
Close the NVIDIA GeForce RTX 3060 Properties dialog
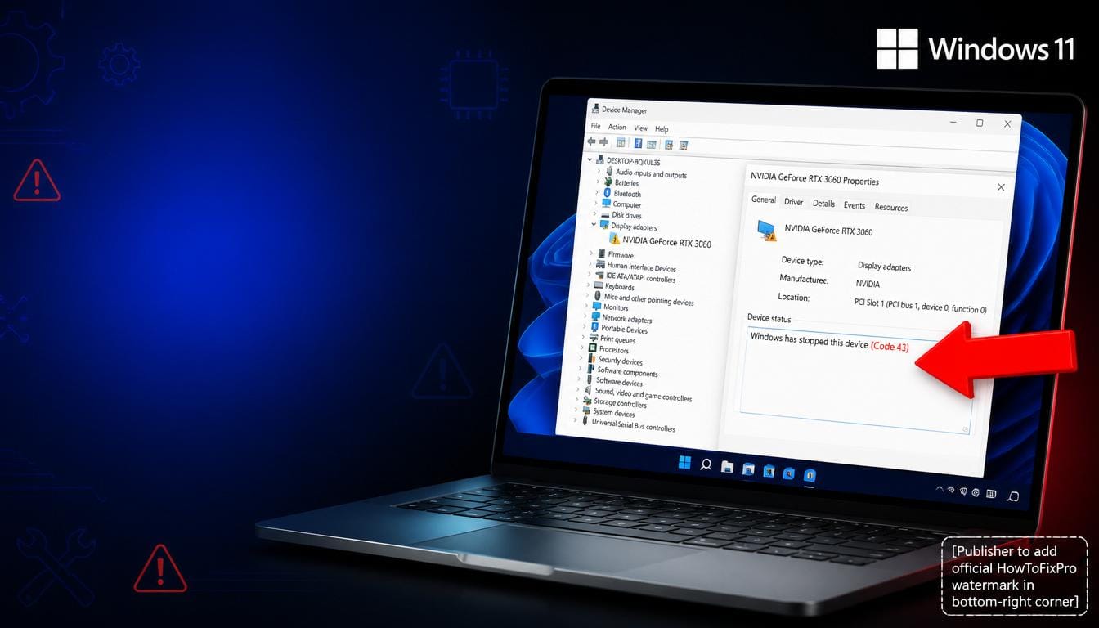[x=1001, y=187]
